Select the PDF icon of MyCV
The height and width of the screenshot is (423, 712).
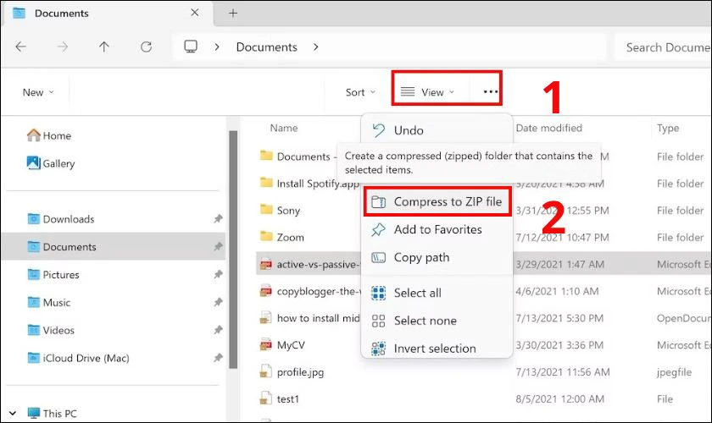tap(265, 345)
